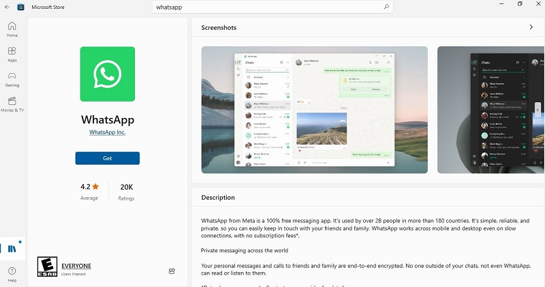This screenshot has height=287, width=545.
Task: Click the Description heading
Action: [x=218, y=198]
